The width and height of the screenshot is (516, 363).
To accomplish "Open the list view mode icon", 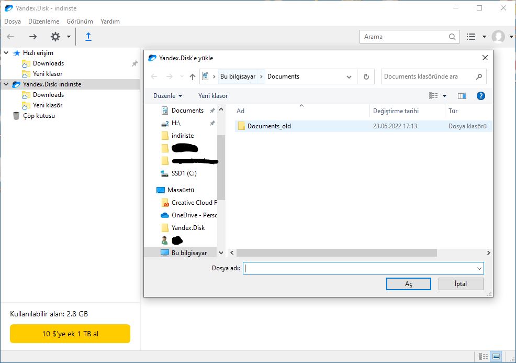I will [471, 37].
